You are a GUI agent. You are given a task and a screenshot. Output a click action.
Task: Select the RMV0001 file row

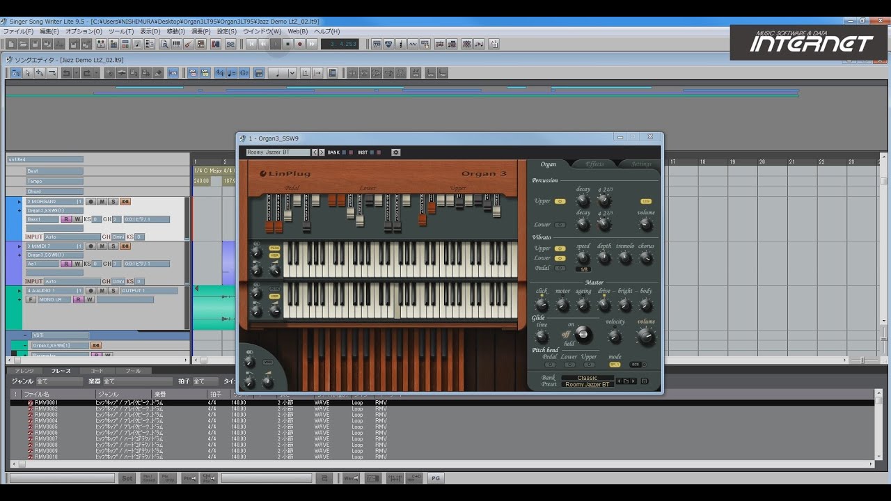pos(46,403)
